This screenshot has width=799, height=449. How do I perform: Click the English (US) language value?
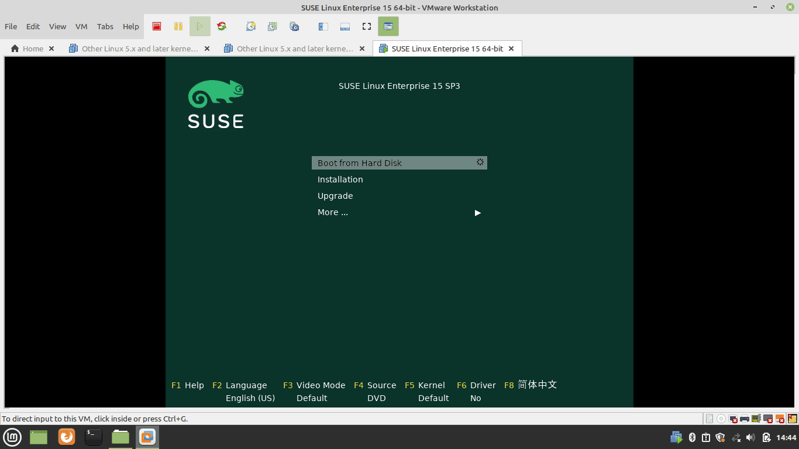pyautogui.click(x=250, y=398)
